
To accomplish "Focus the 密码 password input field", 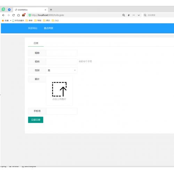I will (62, 62).
